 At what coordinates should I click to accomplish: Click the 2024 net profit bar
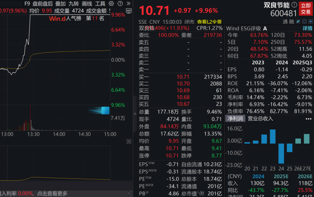tap(281, 153)
